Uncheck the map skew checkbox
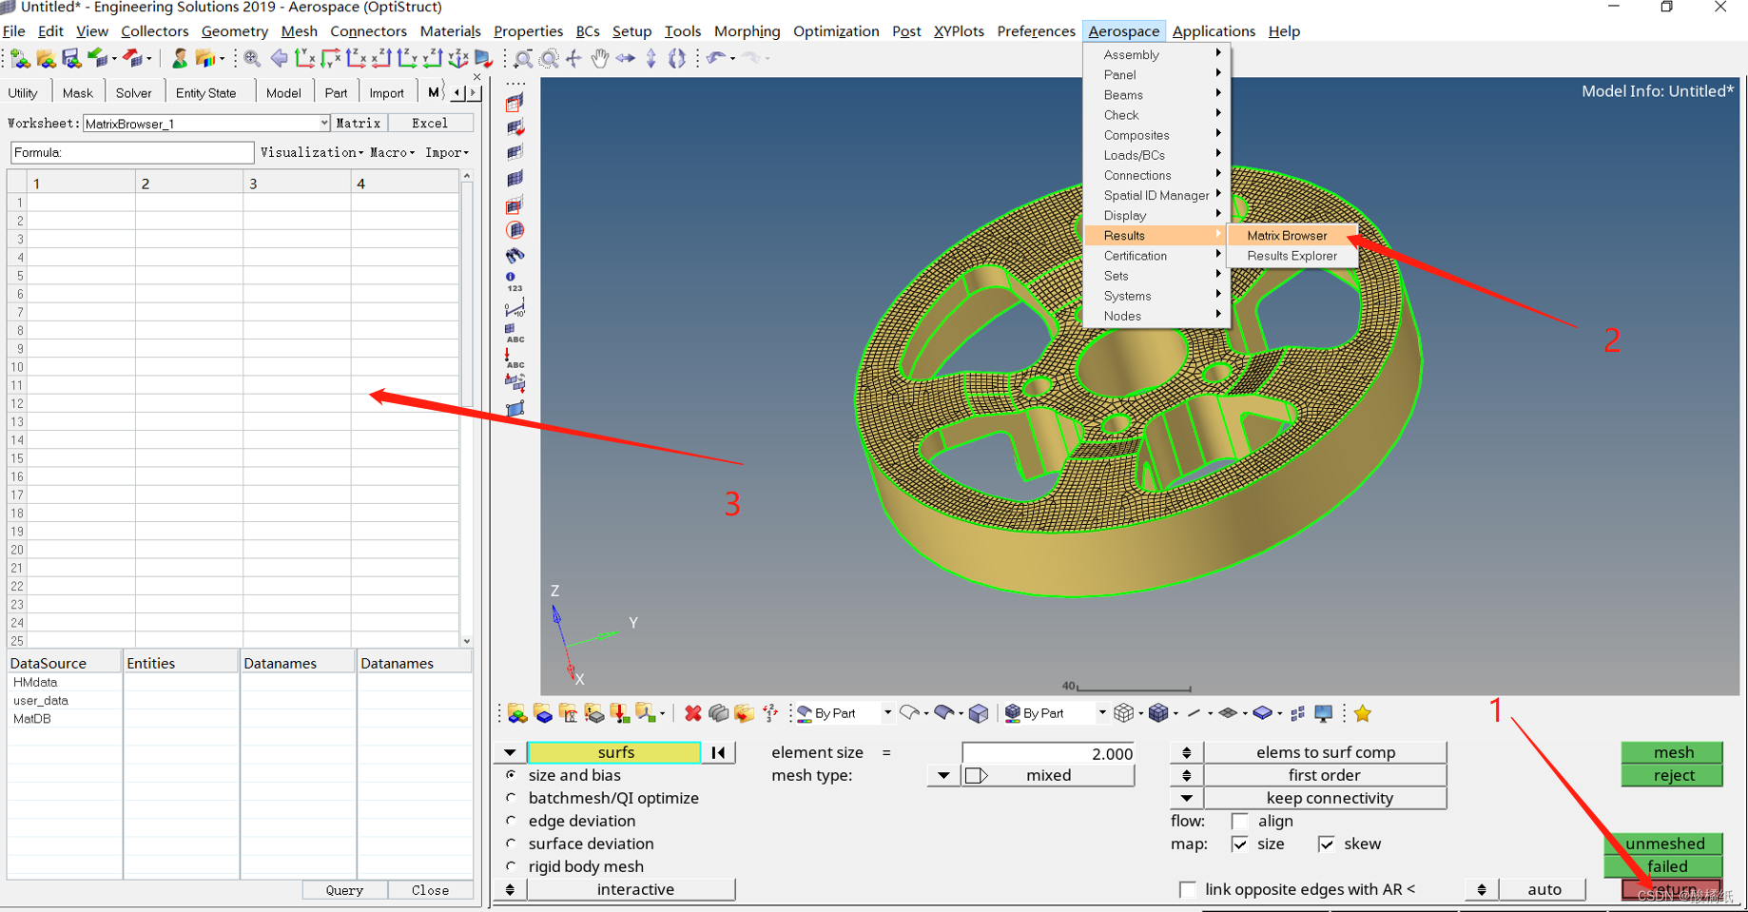1748x912 pixels. click(x=1326, y=844)
